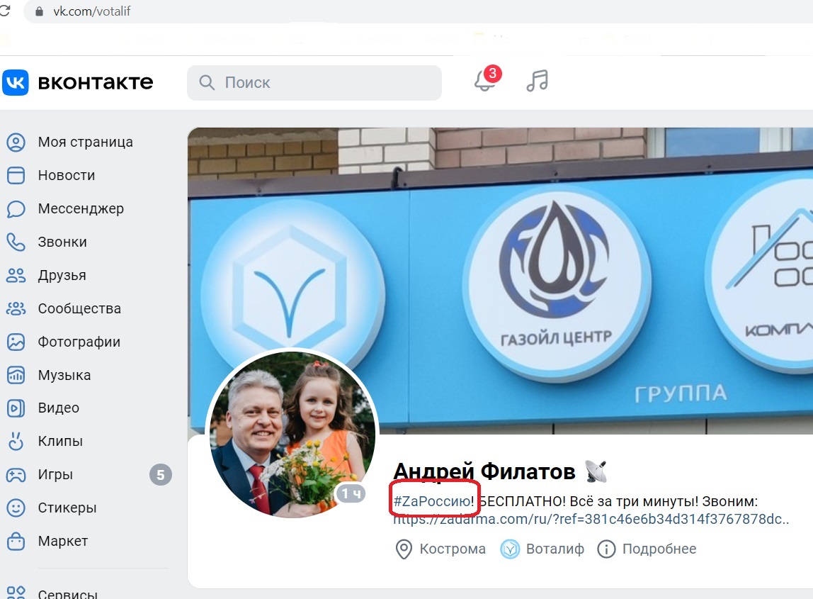The image size is (813, 599).
Task: Click the Звонки phone icon
Action: [x=16, y=242]
